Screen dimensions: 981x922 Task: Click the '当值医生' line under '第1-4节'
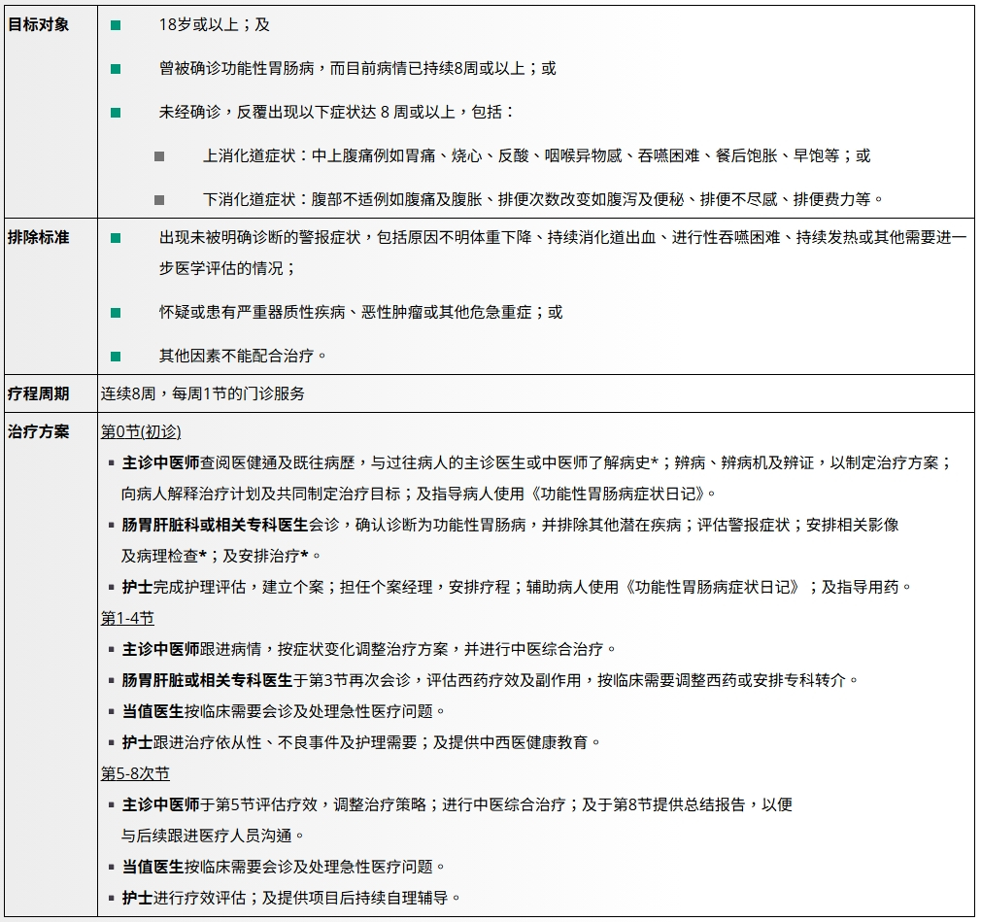(284, 712)
